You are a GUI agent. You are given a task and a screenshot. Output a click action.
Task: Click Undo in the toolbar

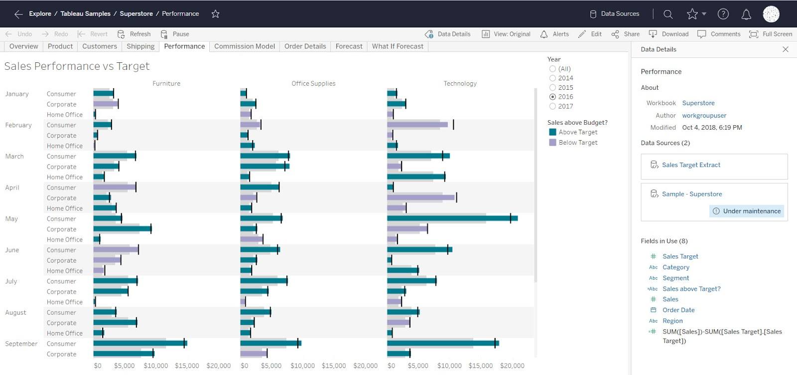pyautogui.click(x=18, y=34)
